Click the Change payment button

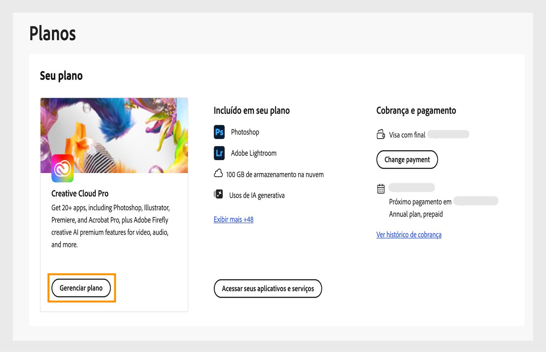(407, 159)
